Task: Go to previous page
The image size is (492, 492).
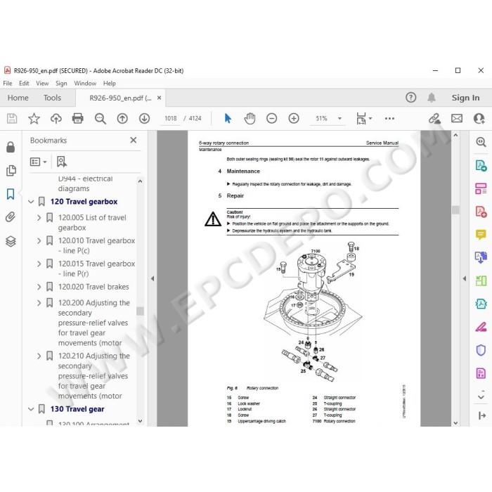Action: tap(122, 119)
